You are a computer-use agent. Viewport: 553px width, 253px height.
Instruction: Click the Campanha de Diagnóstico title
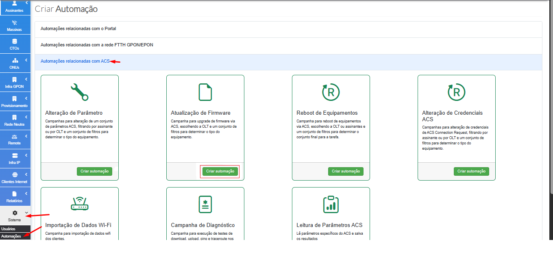202,225
